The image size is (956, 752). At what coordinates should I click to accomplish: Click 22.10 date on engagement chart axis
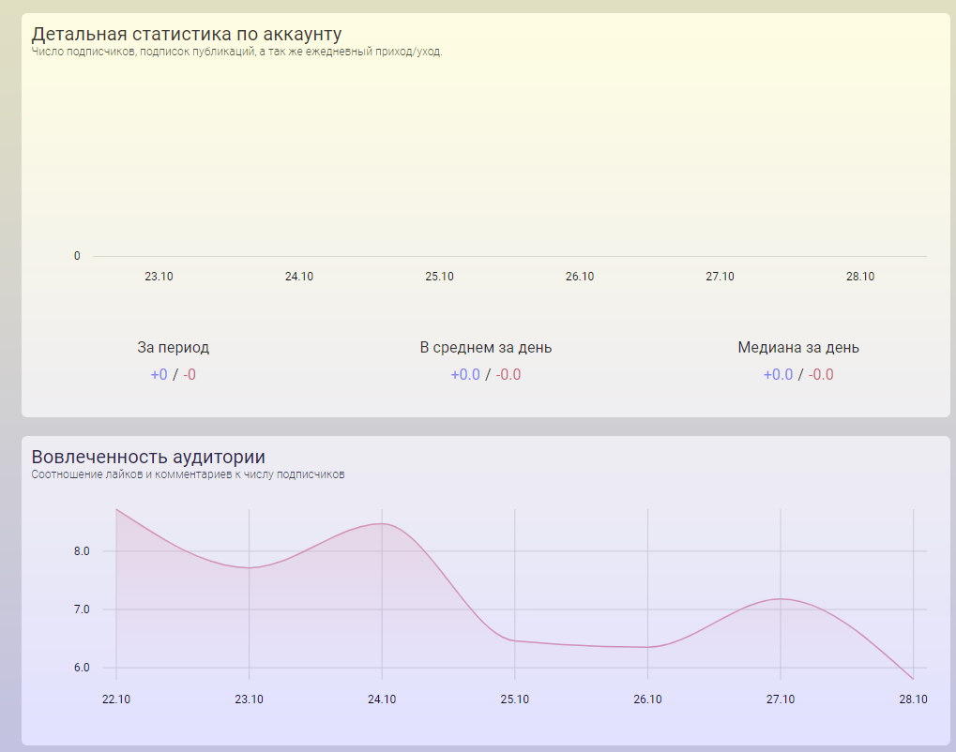tap(115, 699)
